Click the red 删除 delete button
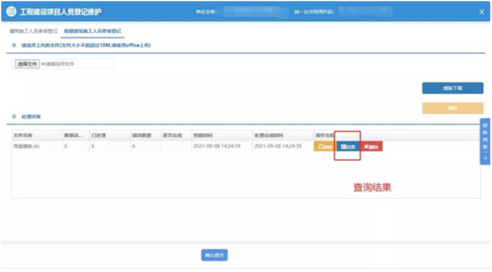 (371, 147)
